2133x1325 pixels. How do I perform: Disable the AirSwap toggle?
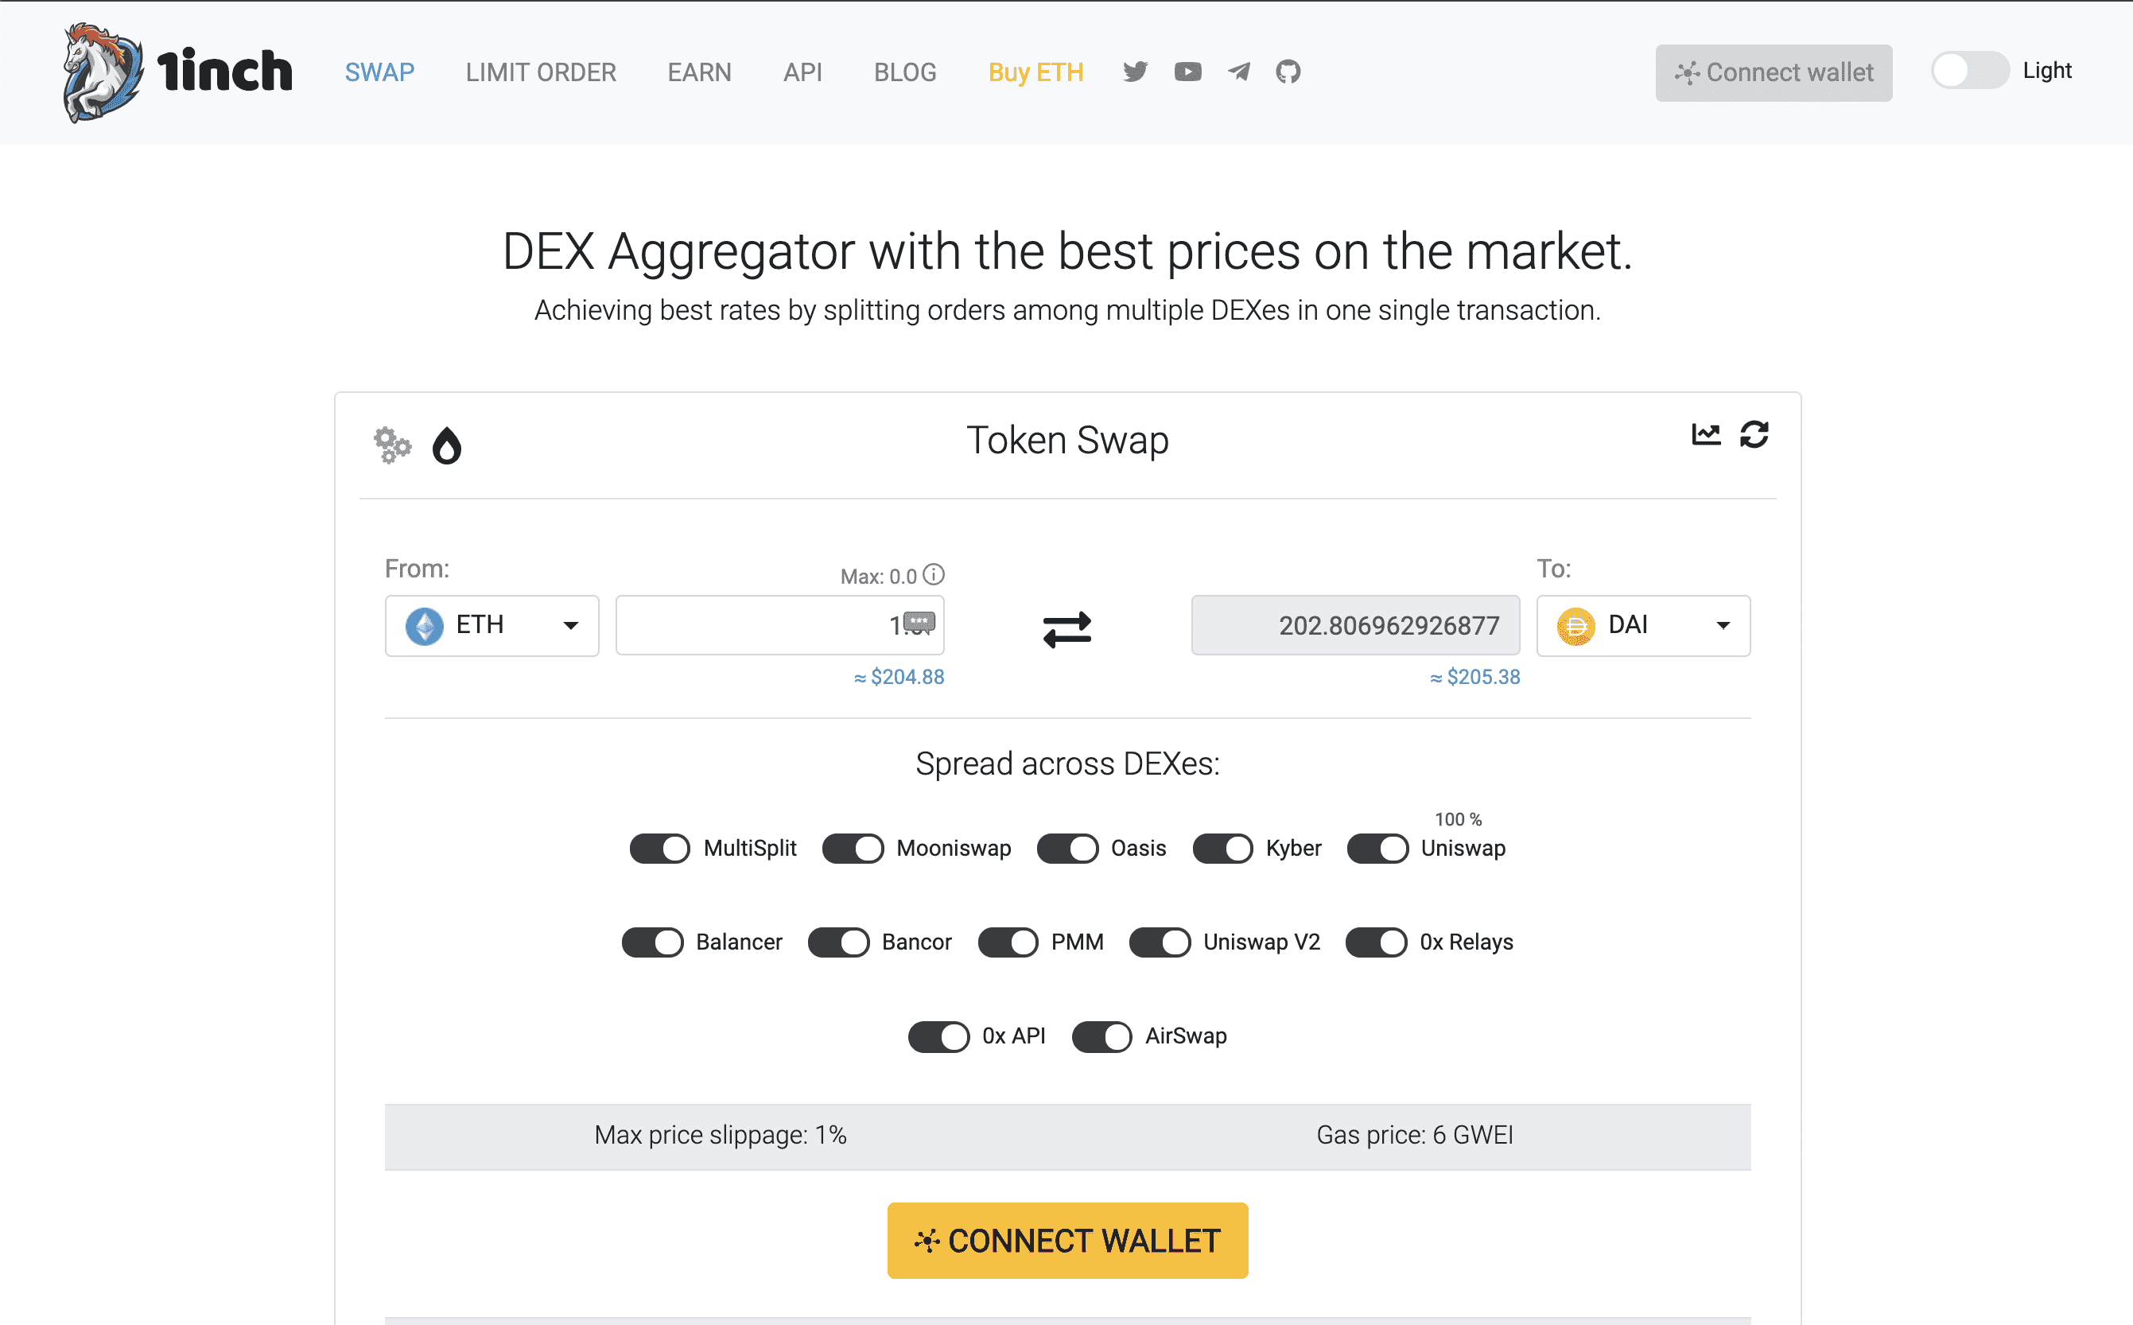tap(1101, 1036)
